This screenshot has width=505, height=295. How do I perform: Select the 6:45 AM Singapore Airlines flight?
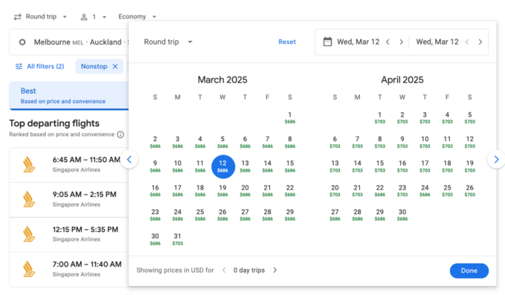pyautogui.click(x=69, y=165)
